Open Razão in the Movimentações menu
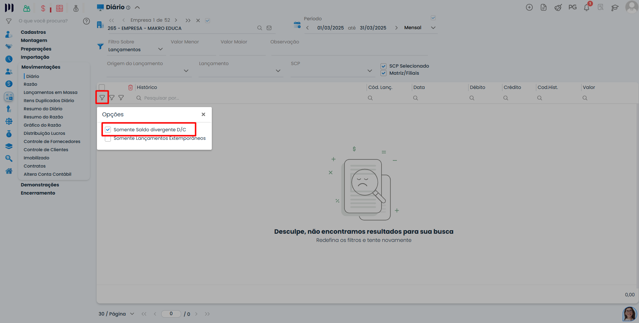 (x=30, y=84)
